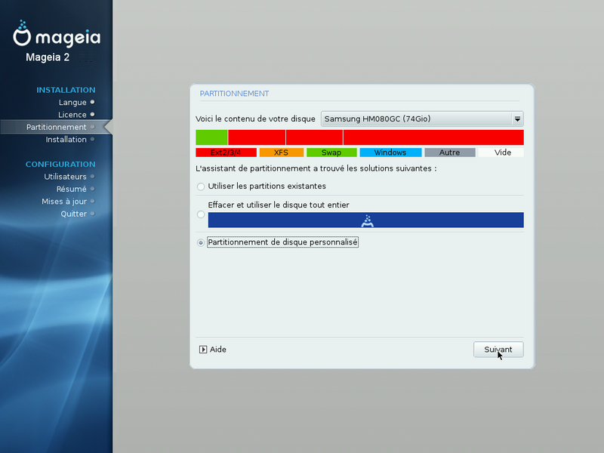Click the Windows blue legend swatch
The width and height of the screenshot is (604, 453).
[390, 153]
